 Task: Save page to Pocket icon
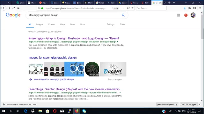[128, 8]
